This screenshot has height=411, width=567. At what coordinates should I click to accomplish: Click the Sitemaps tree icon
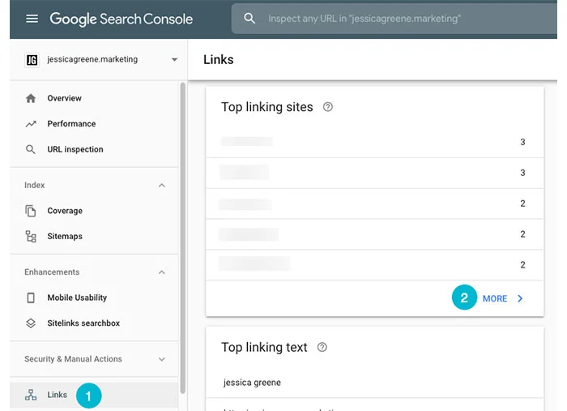(x=31, y=236)
